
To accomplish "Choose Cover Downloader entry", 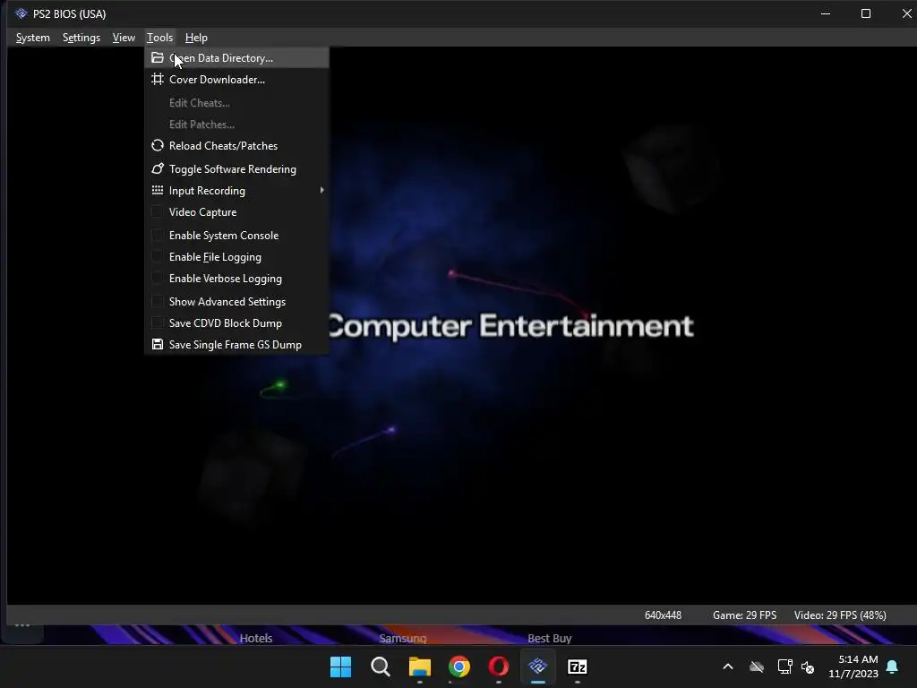I will coord(236,80).
